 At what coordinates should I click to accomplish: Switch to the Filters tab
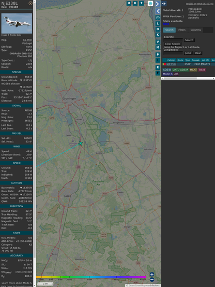pyautogui.click(x=182, y=30)
